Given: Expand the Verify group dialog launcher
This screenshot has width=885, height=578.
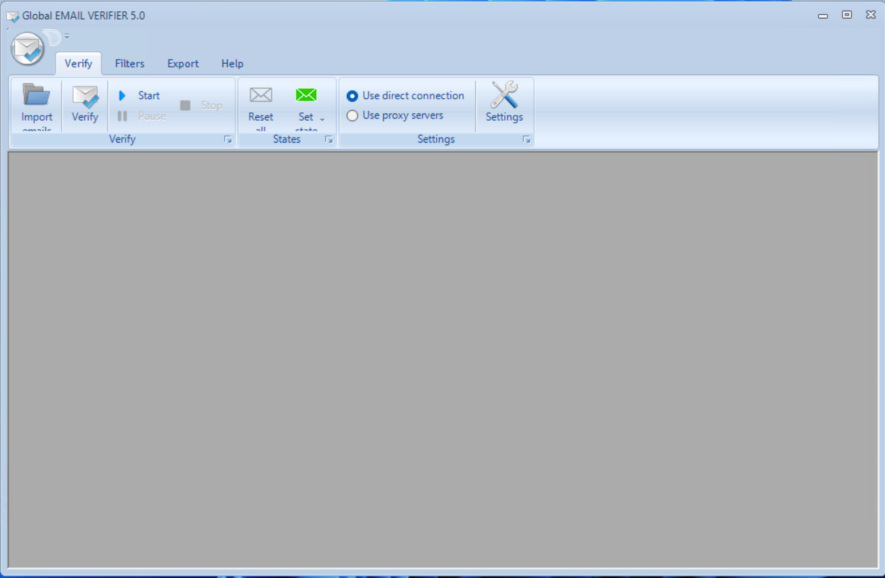Looking at the screenshot, I should pyautogui.click(x=228, y=140).
